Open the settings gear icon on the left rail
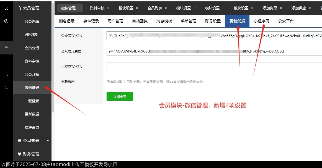Image resolution: width=322 pixels, height=168 pixels. coord(6,21)
